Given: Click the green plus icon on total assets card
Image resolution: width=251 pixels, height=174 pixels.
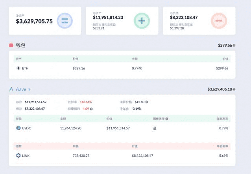Looking at the screenshot, I should coord(142,21).
